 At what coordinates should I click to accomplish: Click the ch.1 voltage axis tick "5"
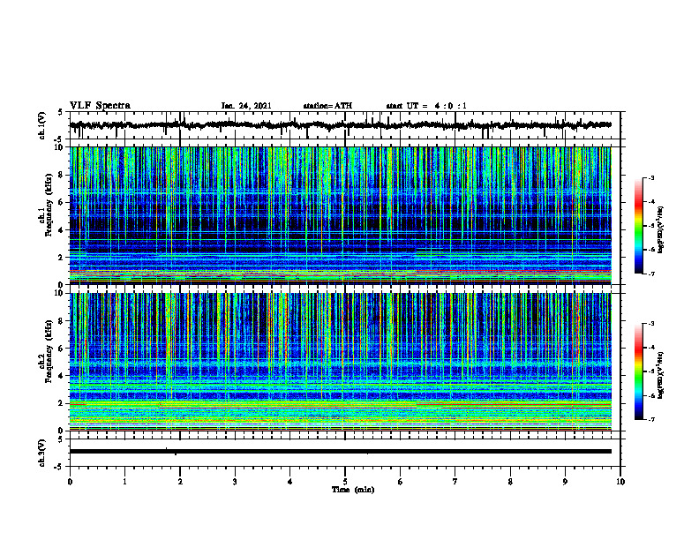coord(60,113)
